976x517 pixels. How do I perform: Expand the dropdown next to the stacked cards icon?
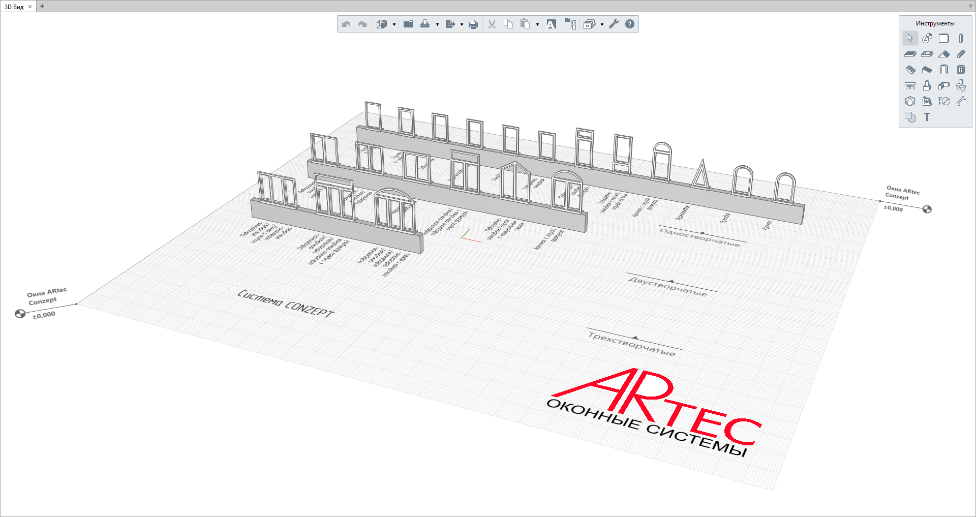click(x=602, y=24)
